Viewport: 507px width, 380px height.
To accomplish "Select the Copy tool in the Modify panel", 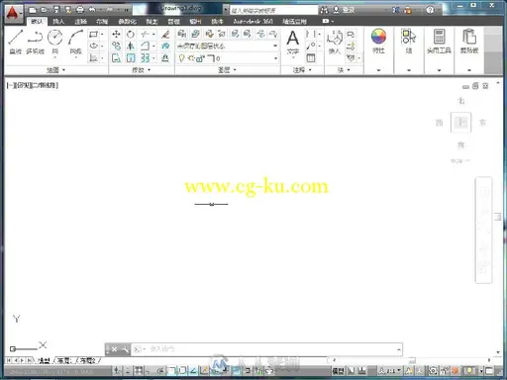I will (116, 46).
